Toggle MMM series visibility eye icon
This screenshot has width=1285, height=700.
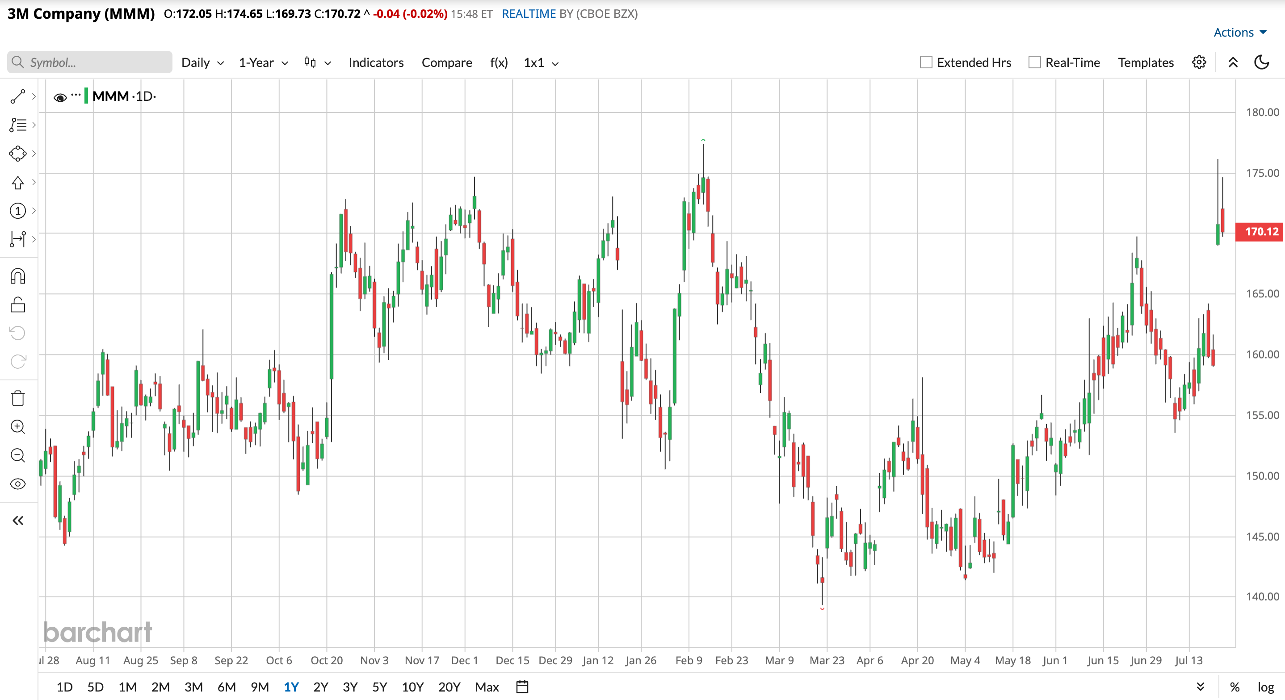(60, 97)
